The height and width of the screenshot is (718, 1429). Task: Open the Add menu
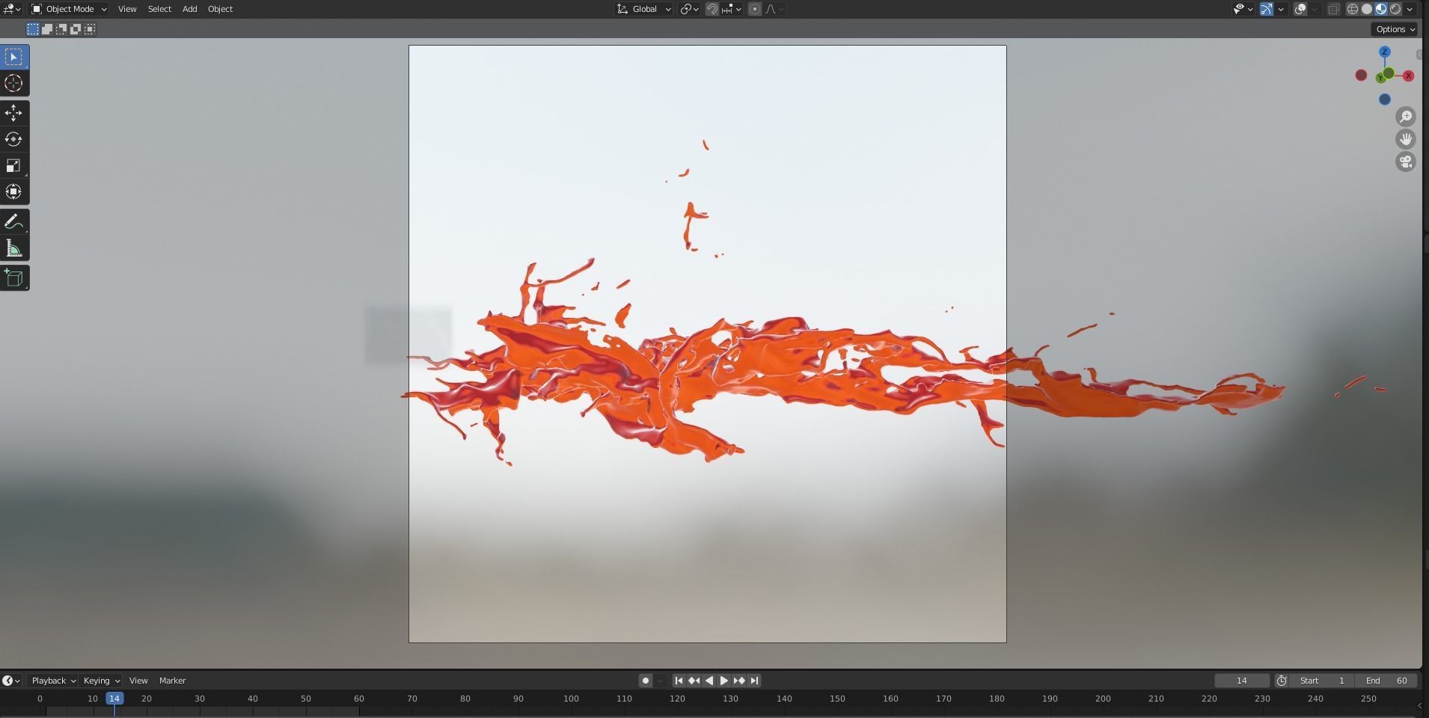coord(190,9)
